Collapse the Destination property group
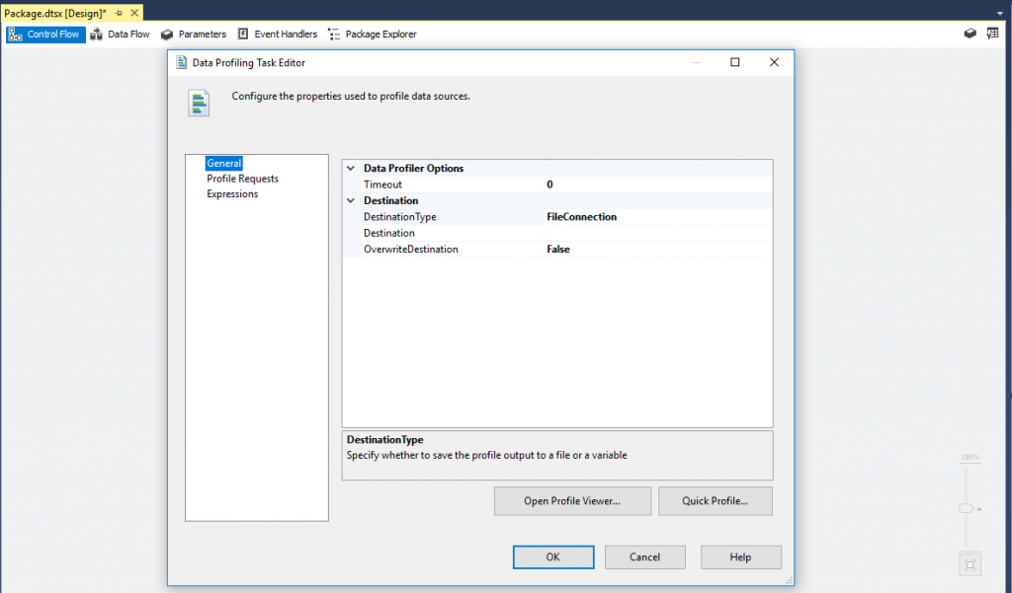This screenshot has width=1012, height=593. 351,201
